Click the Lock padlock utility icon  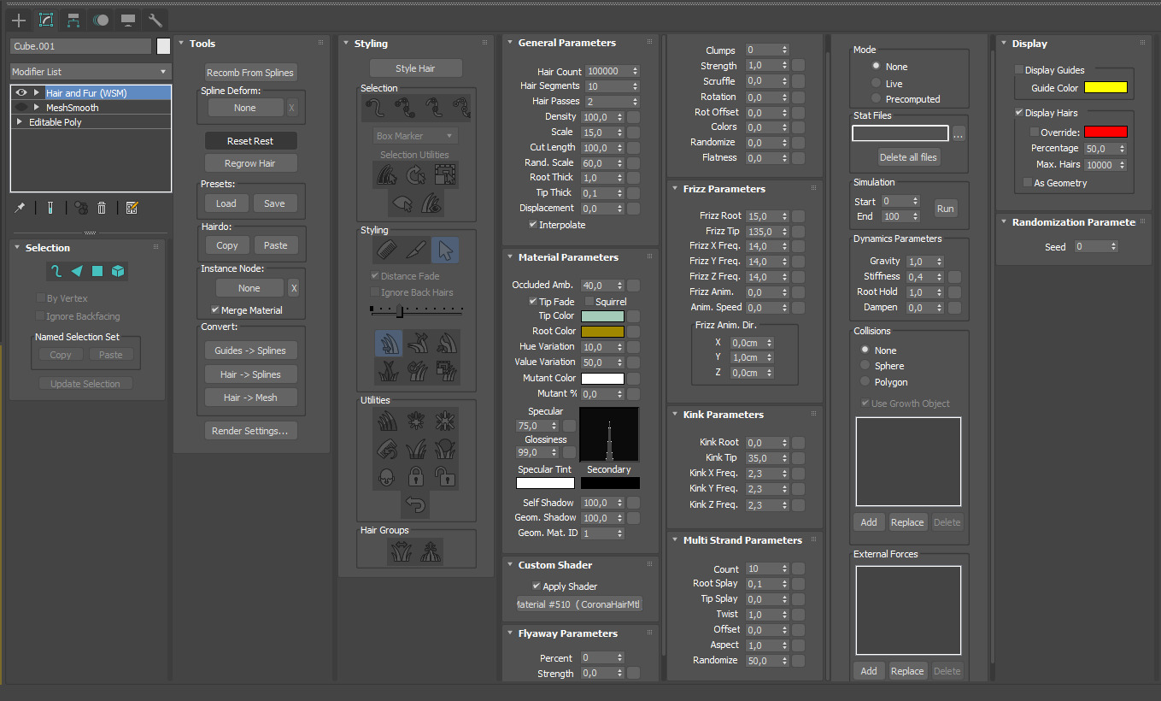click(416, 475)
